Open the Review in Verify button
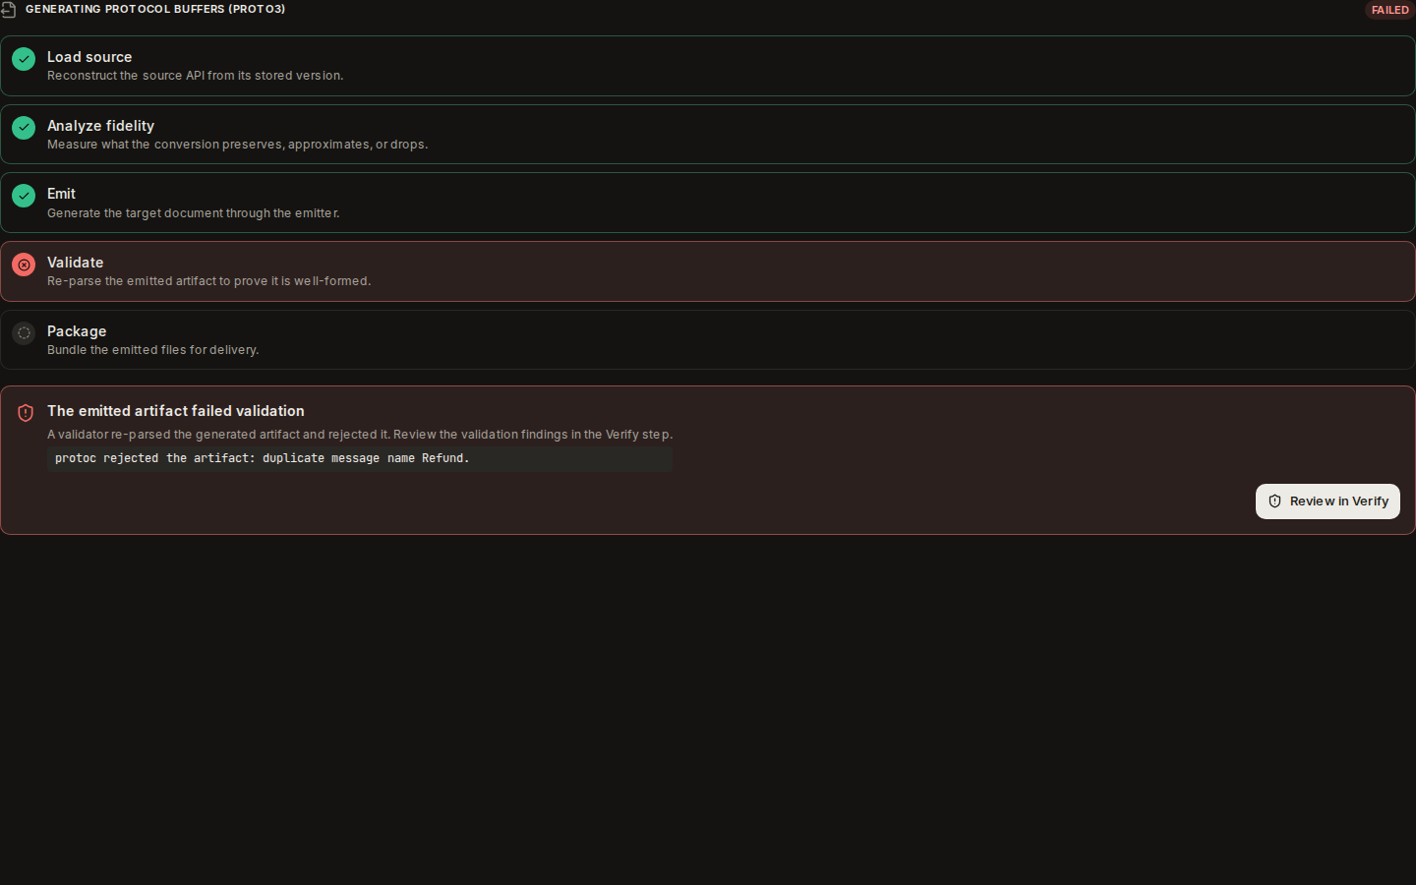Image resolution: width=1416 pixels, height=885 pixels. pyautogui.click(x=1327, y=501)
